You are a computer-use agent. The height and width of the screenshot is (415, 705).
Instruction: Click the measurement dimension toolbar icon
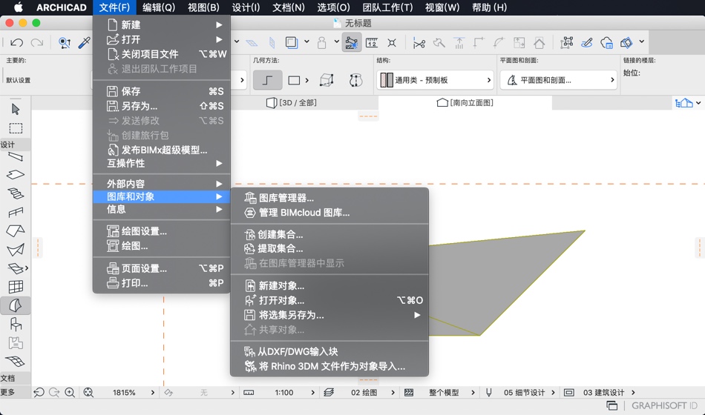[x=371, y=43]
